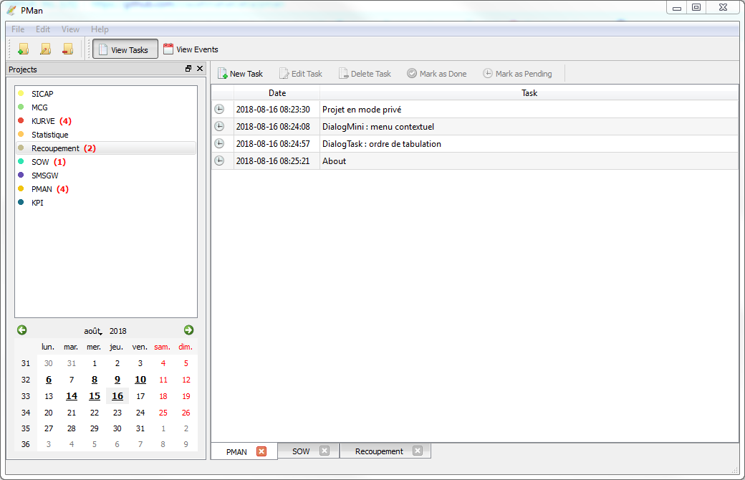Image resolution: width=745 pixels, height=480 pixels.
Task: Float the Projects panel with its undock icon
Action: pyautogui.click(x=188, y=69)
